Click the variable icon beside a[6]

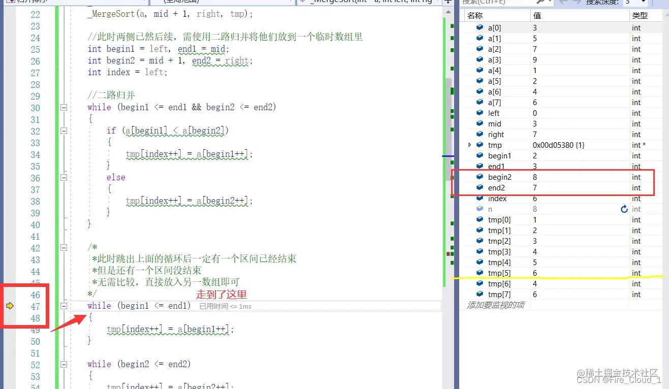pyautogui.click(x=480, y=91)
